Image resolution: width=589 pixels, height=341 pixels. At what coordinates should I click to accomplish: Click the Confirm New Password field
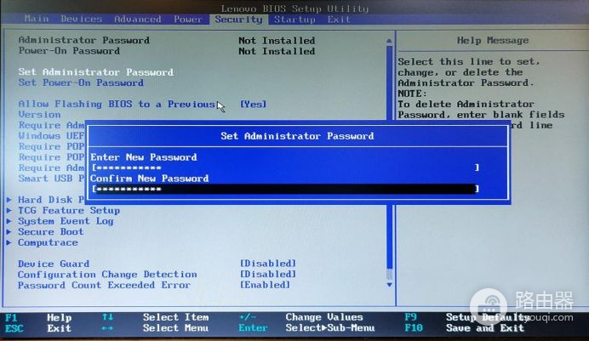(285, 189)
